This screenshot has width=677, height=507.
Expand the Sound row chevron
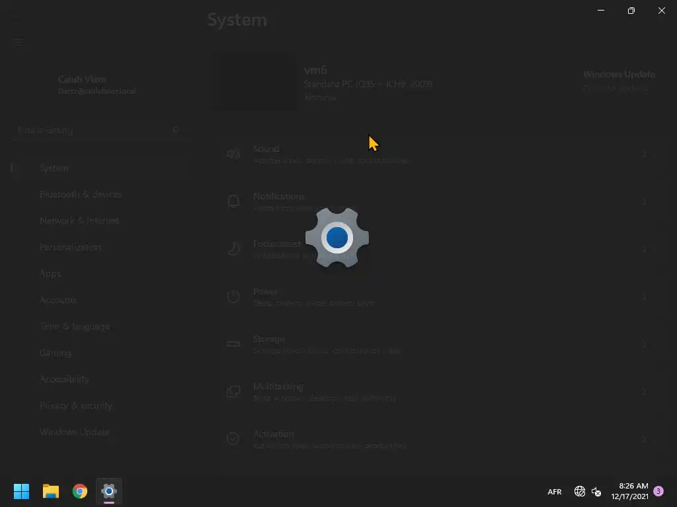coord(644,154)
